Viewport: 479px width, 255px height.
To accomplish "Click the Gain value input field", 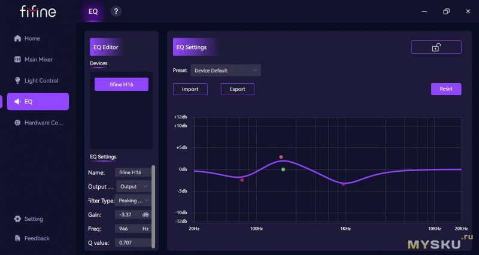I will tap(132, 214).
